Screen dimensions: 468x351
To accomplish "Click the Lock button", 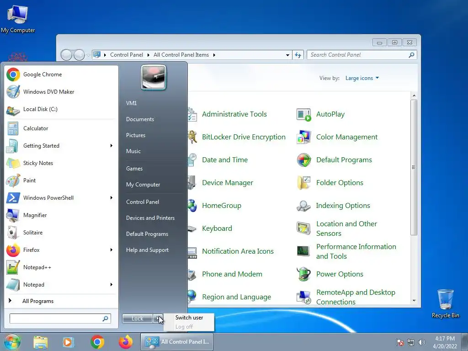I will (x=138, y=319).
